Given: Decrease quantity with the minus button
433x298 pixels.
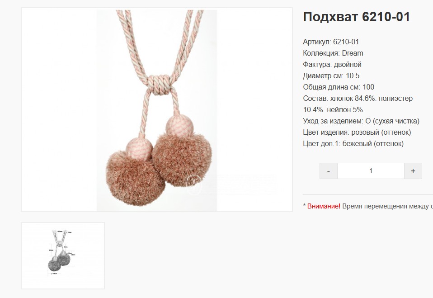Looking at the screenshot, I should pos(328,171).
